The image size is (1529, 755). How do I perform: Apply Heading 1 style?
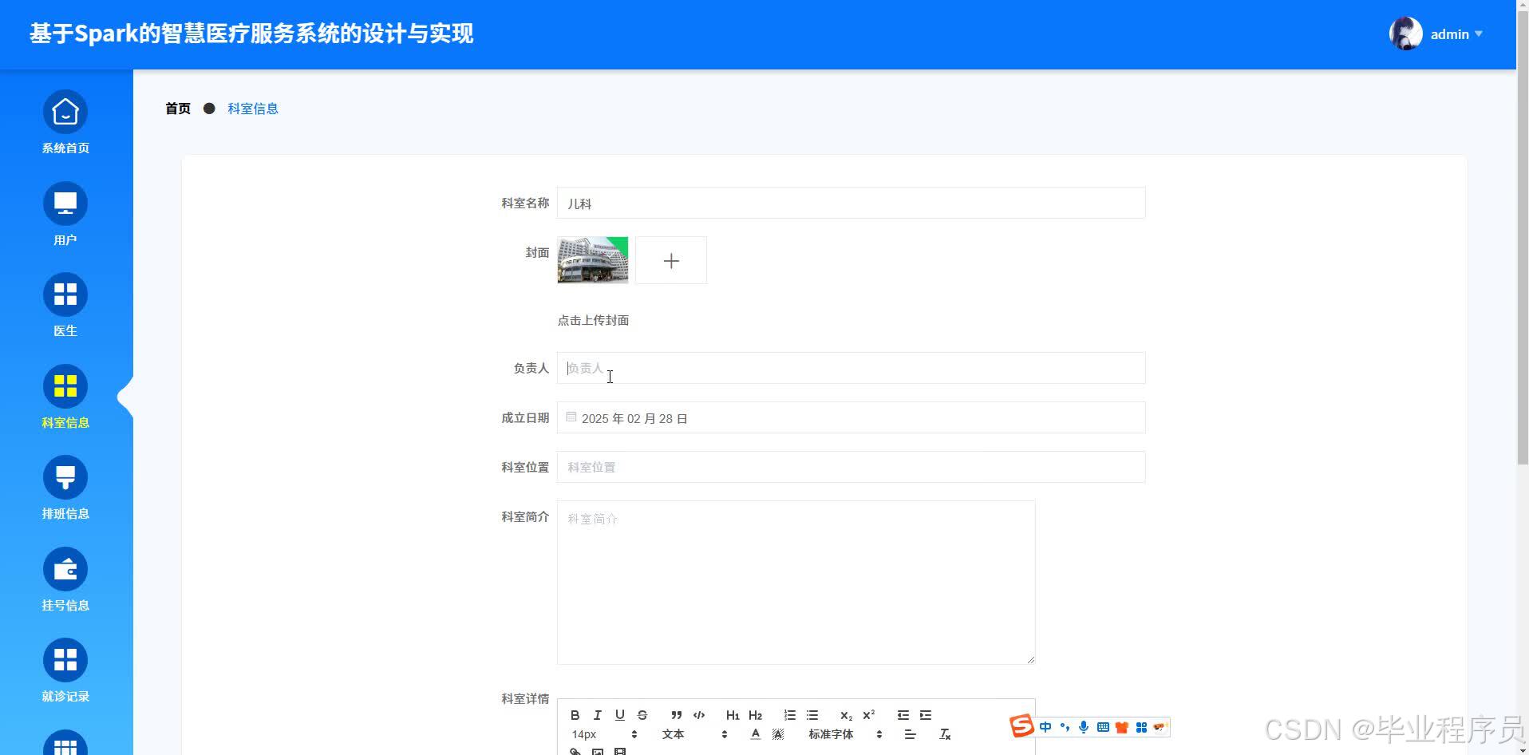[732, 714]
